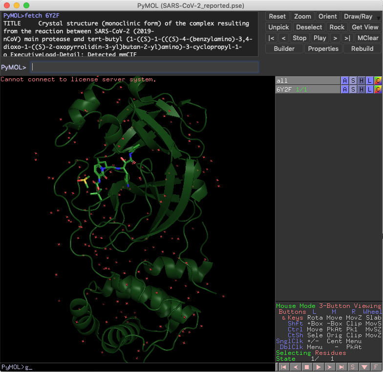The image size is (383, 372).
Task: Open Color menu for 6Y2F
Action: [378, 89]
